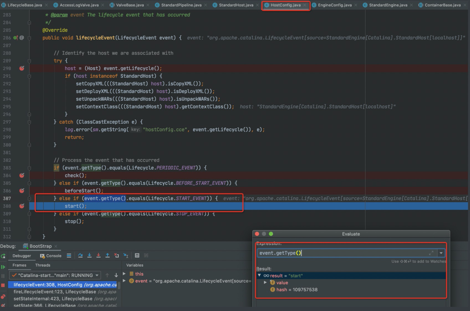Select frame fireLifecycleEvent:123, LifecycleBase
This screenshot has width=470, height=311.
click(62, 292)
